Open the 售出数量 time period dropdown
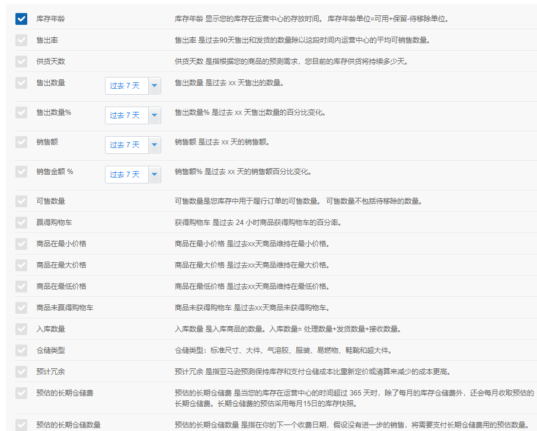Viewport: 537px width, 431px height. tap(133, 85)
